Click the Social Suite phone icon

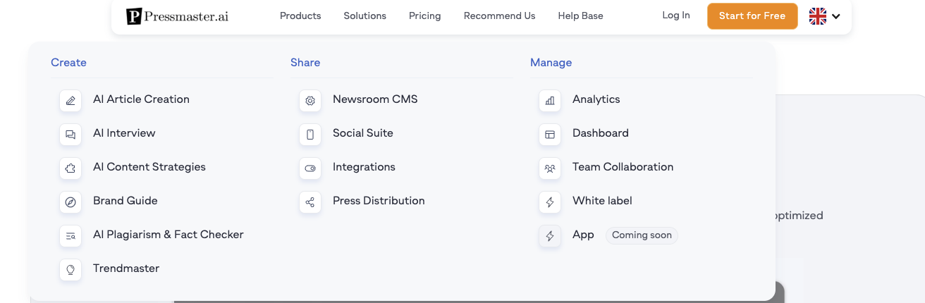[x=310, y=135]
